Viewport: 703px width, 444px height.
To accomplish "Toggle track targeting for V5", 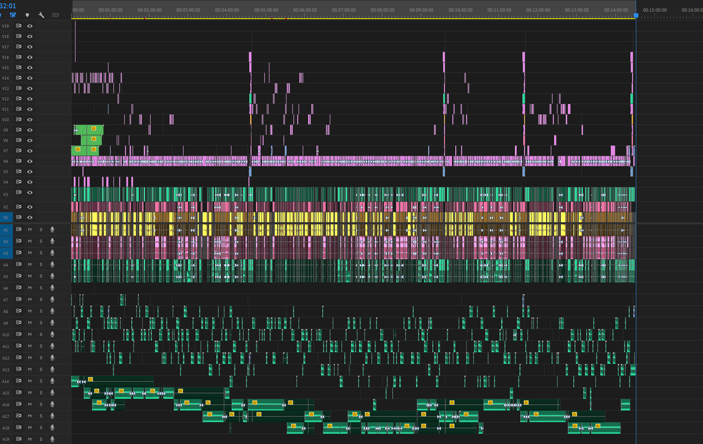I will [x=6, y=171].
